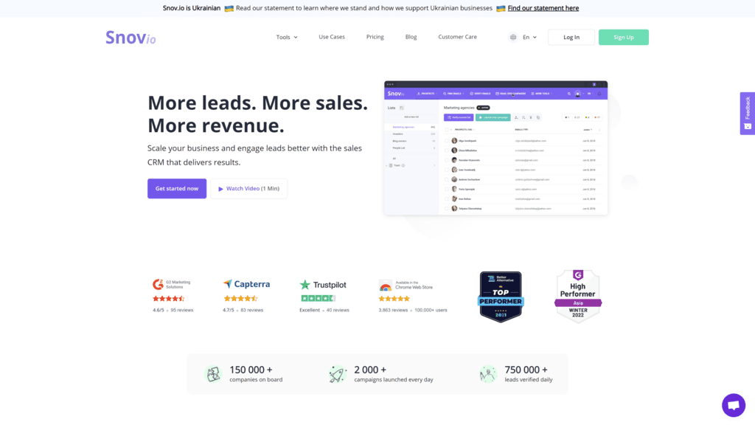Click the play triangle beside Watch Video
The height and width of the screenshot is (425, 755).
coord(220,189)
